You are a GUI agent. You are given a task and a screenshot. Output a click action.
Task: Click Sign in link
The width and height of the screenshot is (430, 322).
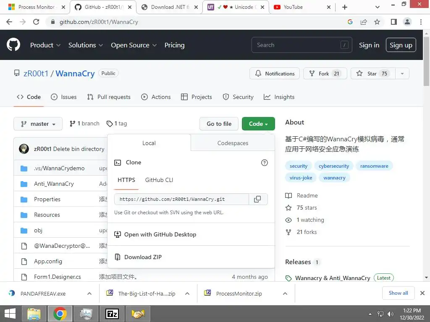369,45
